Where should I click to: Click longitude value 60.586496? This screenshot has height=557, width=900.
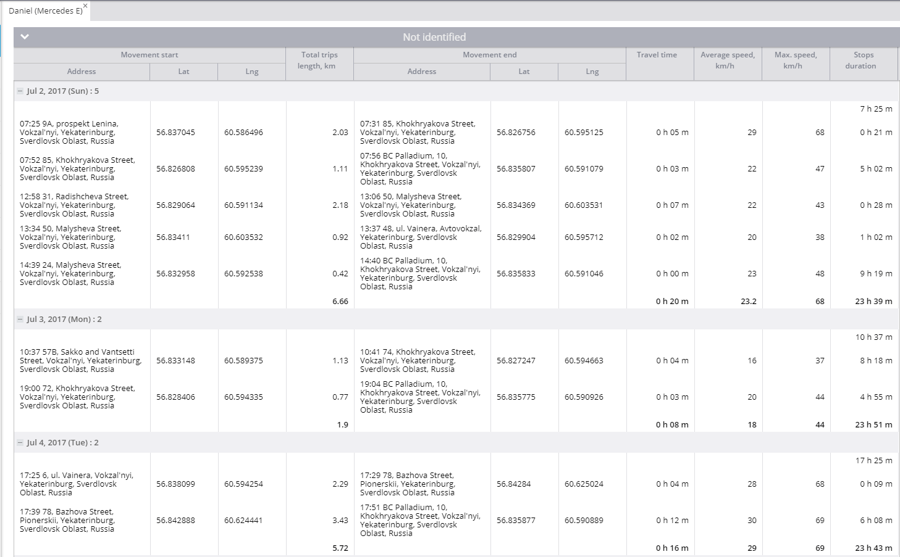[x=243, y=133]
